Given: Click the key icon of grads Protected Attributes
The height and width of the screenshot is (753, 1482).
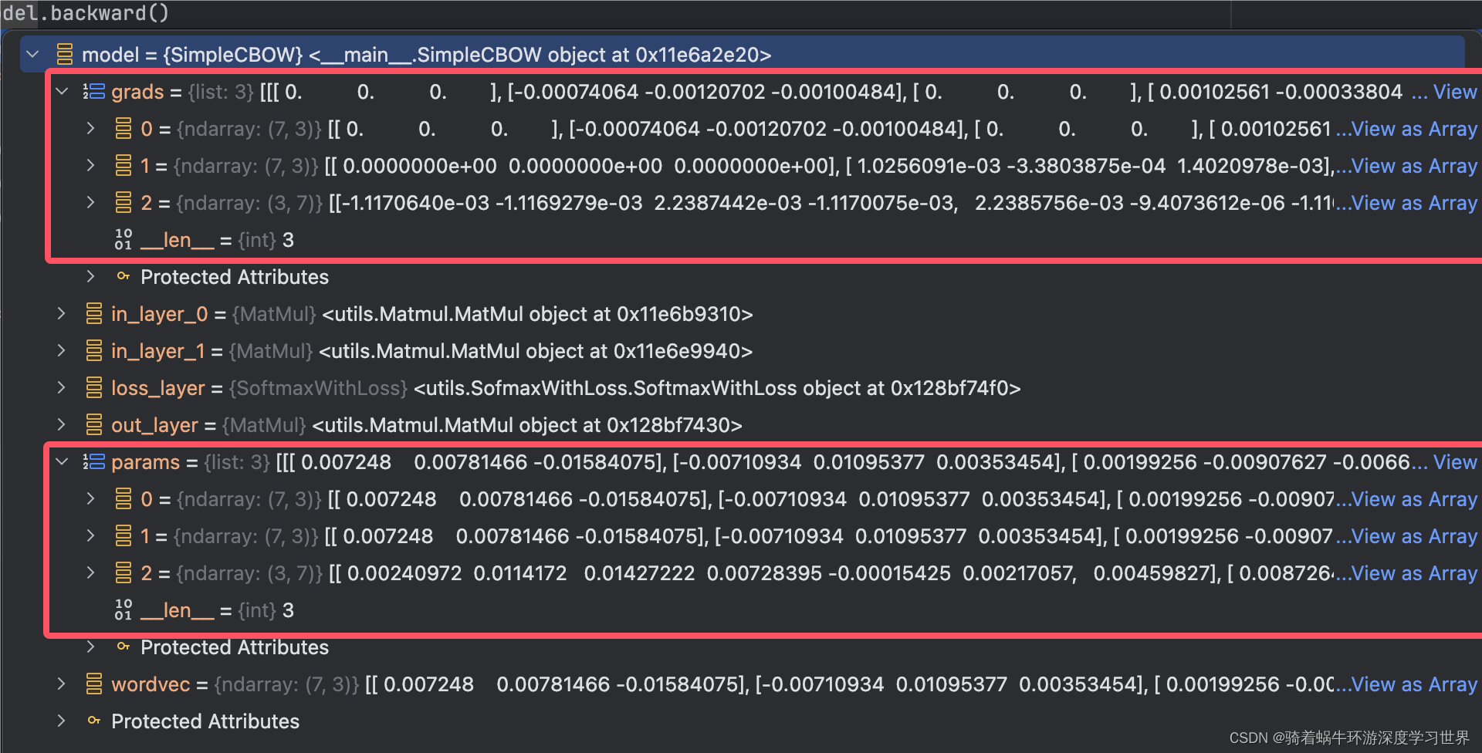Looking at the screenshot, I should pyautogui.click(x=123, y=275).
